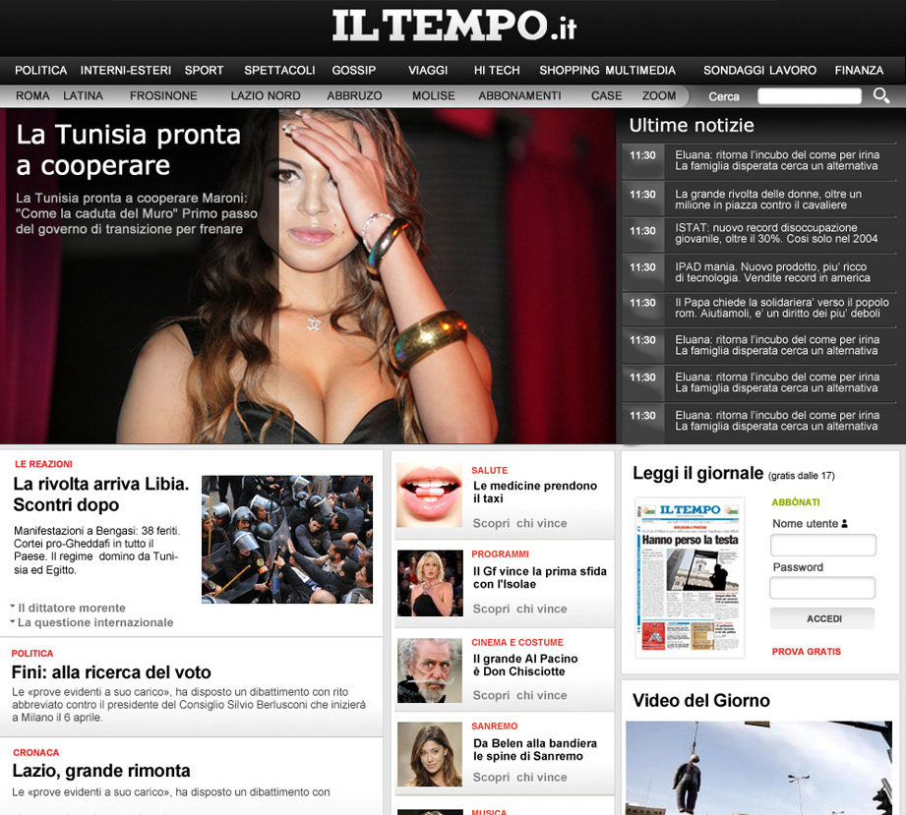906x815 pixels.
Task: Click the Belen SANREMO thumbnail
Action: 430,754
